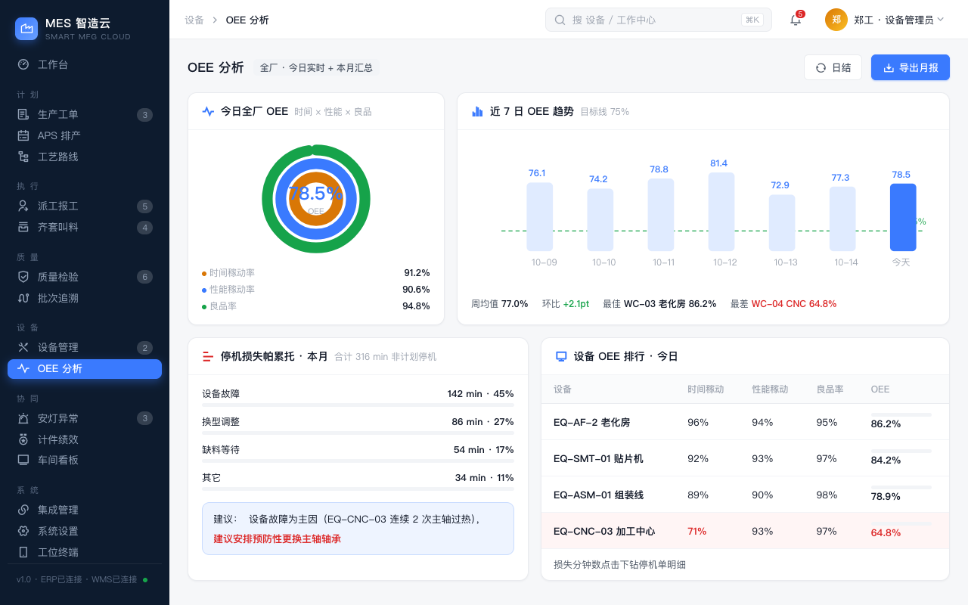
Task: Click 最差 WC-04 CNC 64.8% text
Action: (783, 303)
